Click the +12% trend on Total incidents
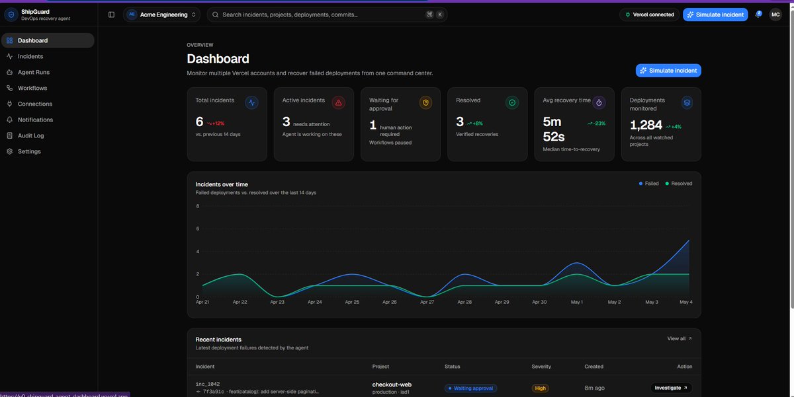Viewport: 794px width, 397px height. [x=216, y=124]
